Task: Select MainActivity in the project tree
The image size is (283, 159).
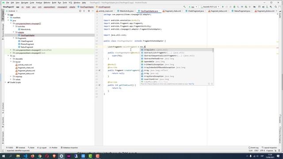Action: pyautogui.click(x=26, y=30)
